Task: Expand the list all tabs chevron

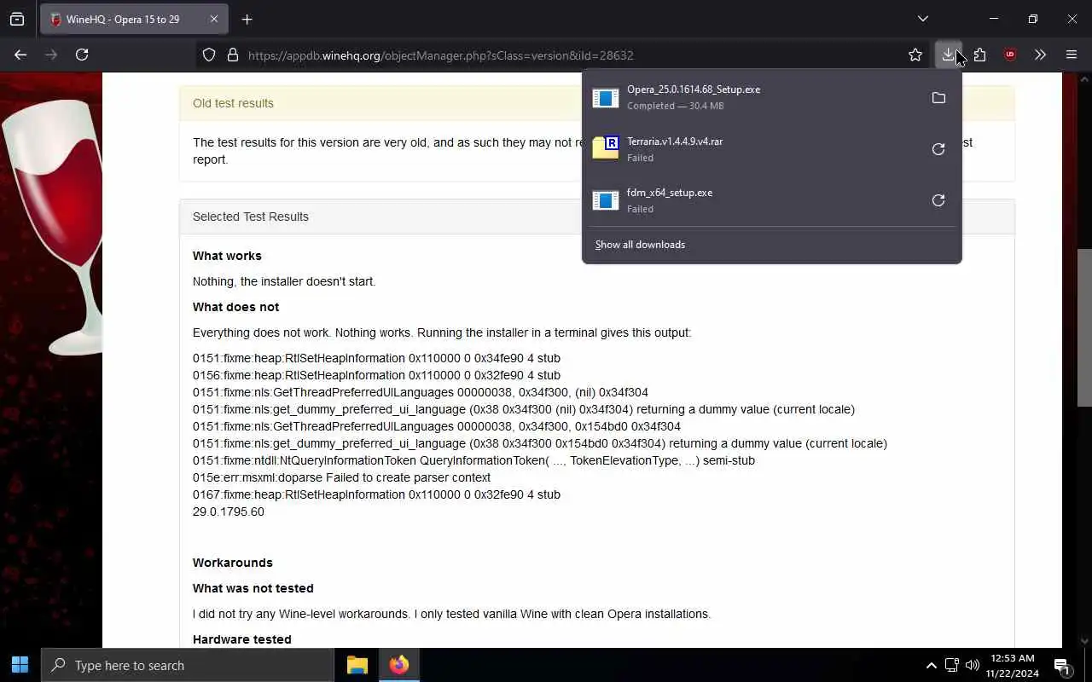Action: [x=922, y=19]
